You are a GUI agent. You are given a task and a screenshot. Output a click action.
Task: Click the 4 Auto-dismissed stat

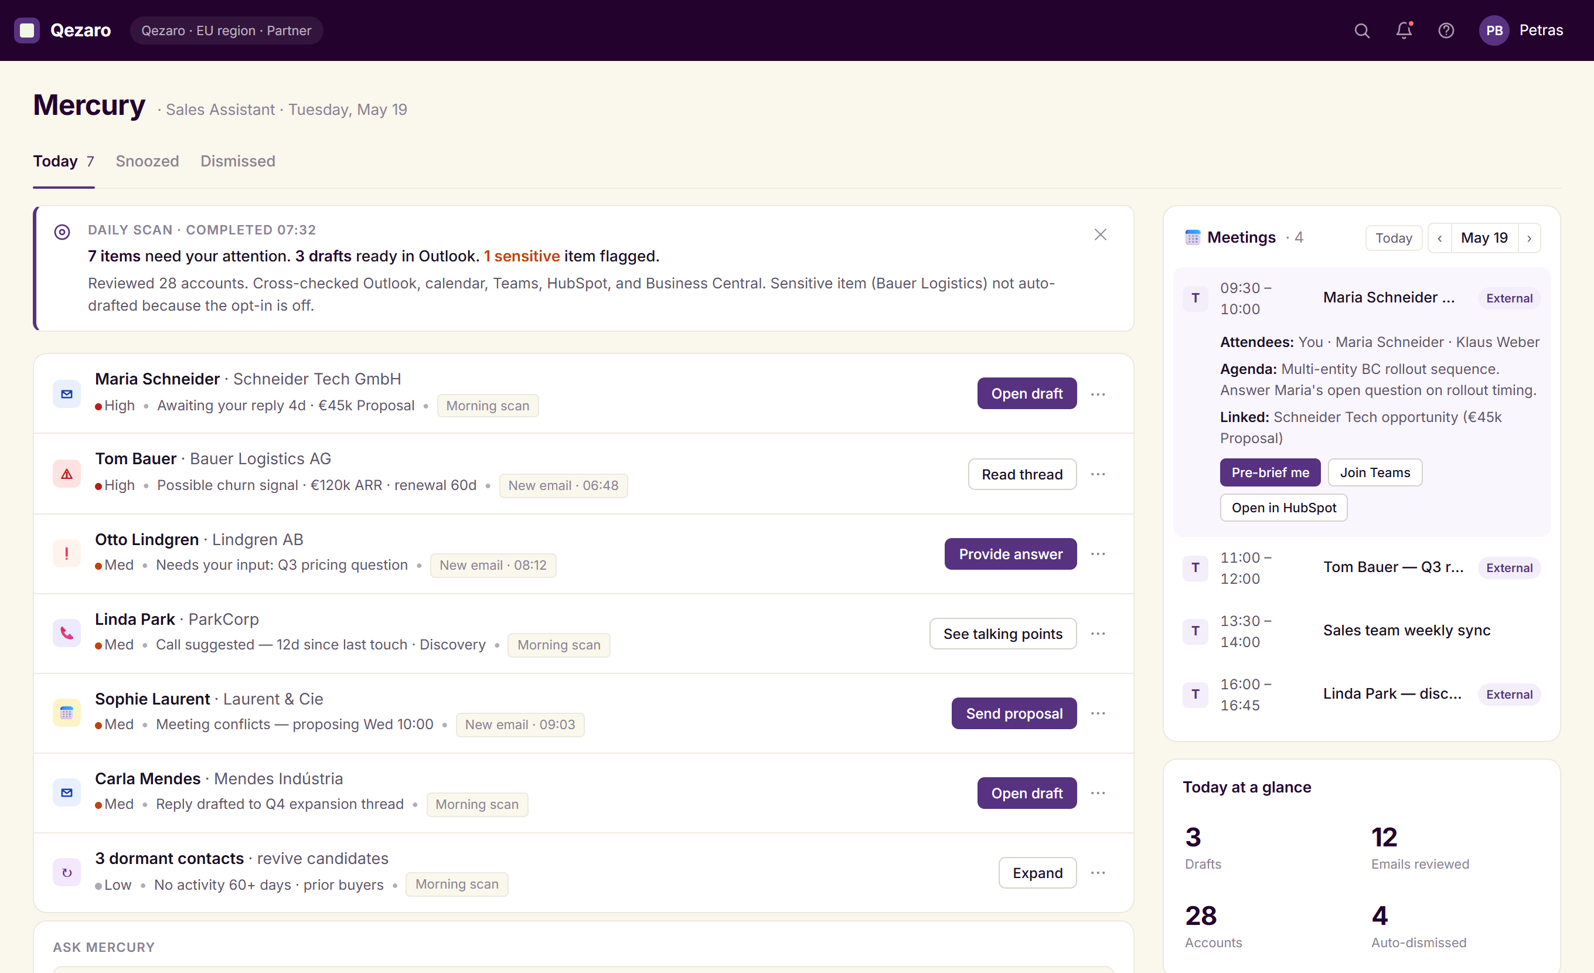tap(1419, 927)
